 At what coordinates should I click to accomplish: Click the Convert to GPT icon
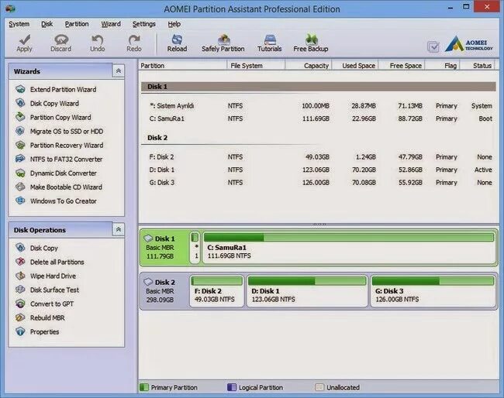pyautogui.click(x=21, y=304)
